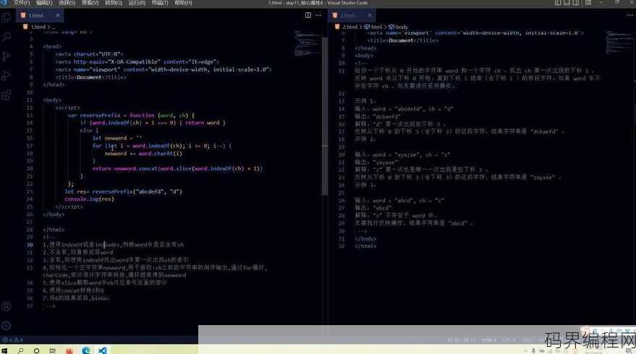The width and height of the screenshot is (636, 354).
Task: Close the 1.html tab
Action: 58,15
